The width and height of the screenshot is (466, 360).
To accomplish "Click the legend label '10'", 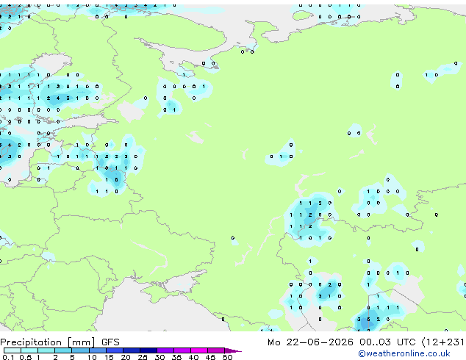I will coord(92,357).
